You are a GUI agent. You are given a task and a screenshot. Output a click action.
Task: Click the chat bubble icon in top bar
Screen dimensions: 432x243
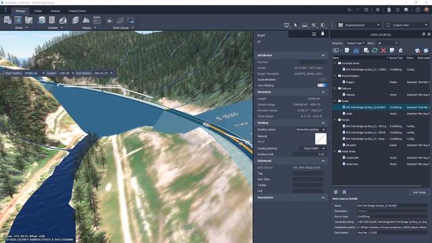click(406, 9)
